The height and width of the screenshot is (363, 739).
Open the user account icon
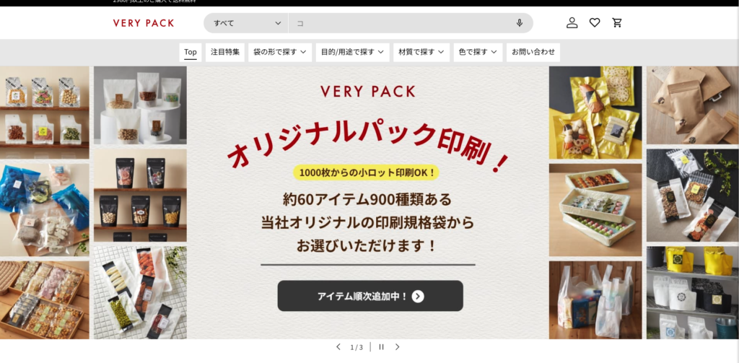tap(572, 22)
